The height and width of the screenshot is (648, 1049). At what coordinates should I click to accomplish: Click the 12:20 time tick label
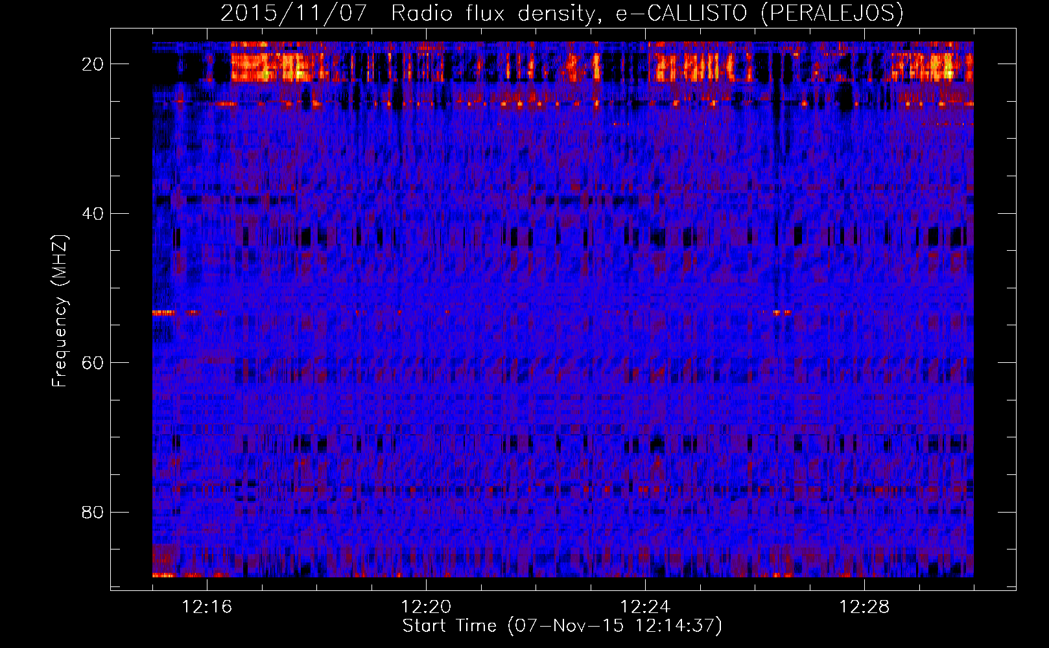tap(426, 607)
